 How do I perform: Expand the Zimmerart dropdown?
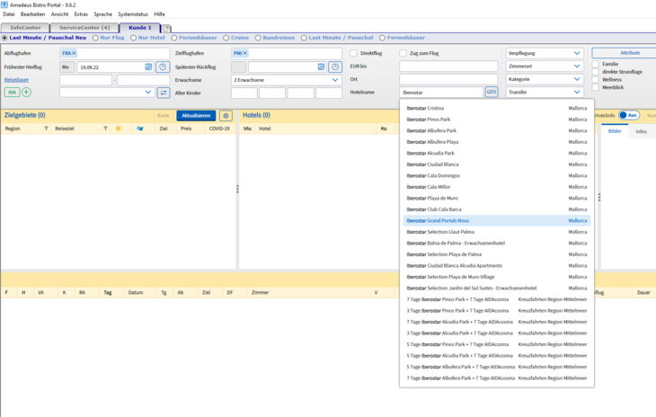coord(545,67)
